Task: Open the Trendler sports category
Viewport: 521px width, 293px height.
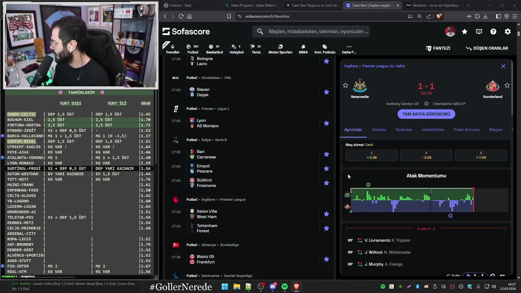Action: coord(173,49)
